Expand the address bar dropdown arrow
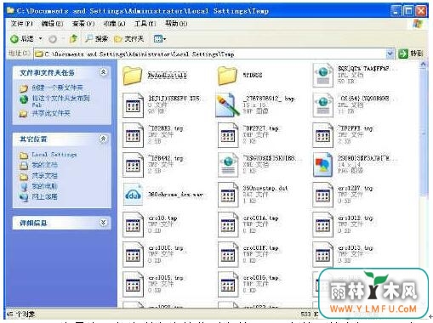The height and width of the screenshot is (323, 433). tap(390, 54)
